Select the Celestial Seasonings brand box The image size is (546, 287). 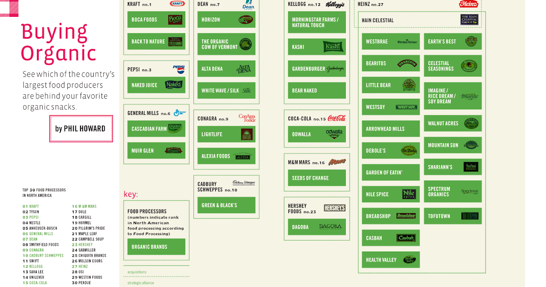(x=453, y=66)
